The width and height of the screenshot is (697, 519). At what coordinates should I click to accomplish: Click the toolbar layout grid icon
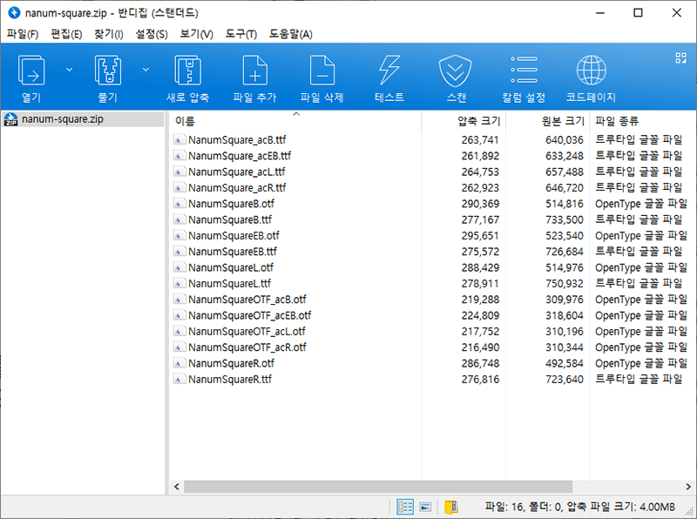pos(680,57)
